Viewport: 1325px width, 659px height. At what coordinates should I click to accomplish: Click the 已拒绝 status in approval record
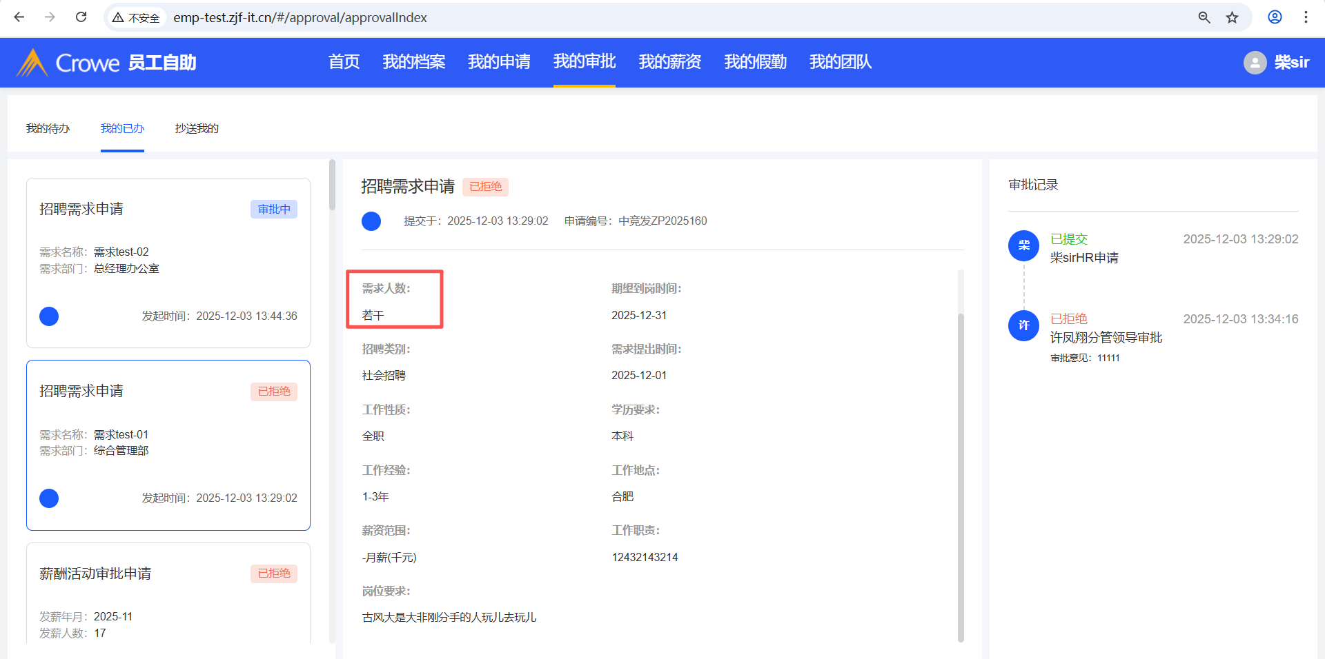pyautogui.click(x=1069, y=319)
